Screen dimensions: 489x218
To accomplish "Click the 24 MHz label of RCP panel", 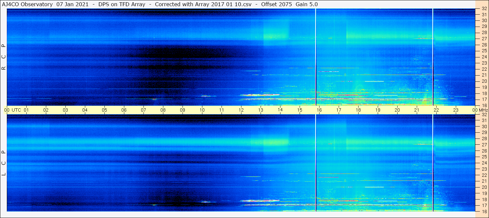I will click(x=484, y=57).
